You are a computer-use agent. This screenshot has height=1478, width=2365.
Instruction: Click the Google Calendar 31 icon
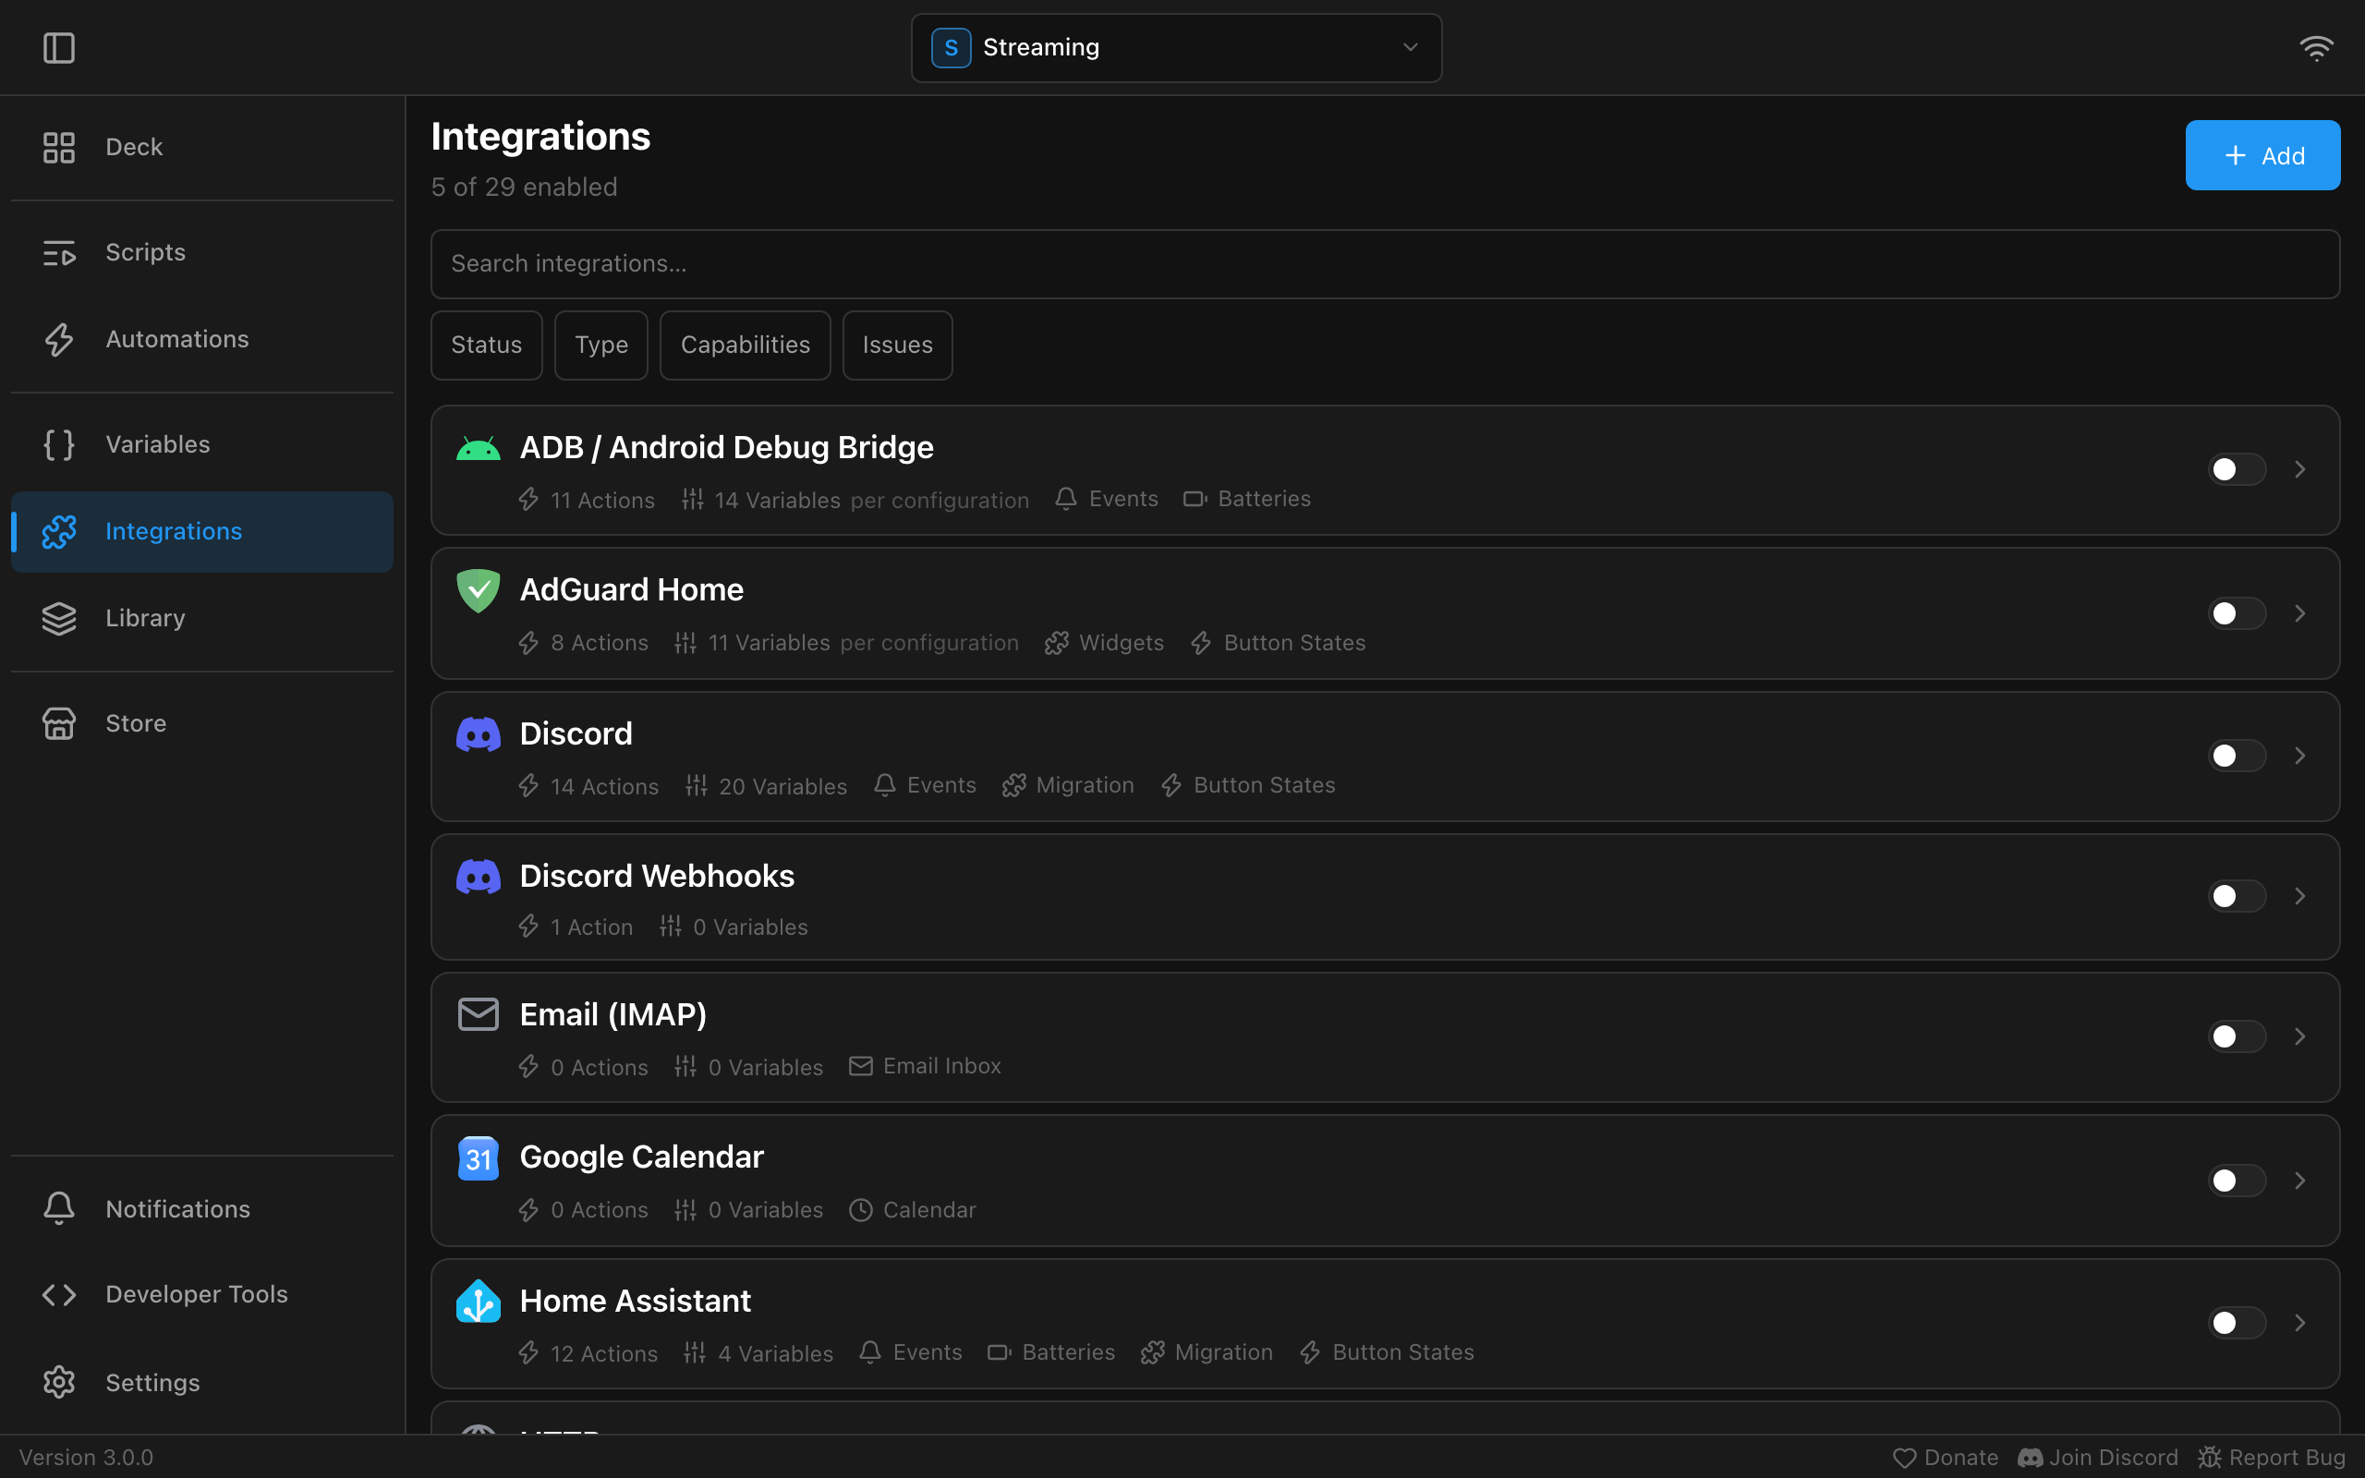click(x=478, y=1158)
